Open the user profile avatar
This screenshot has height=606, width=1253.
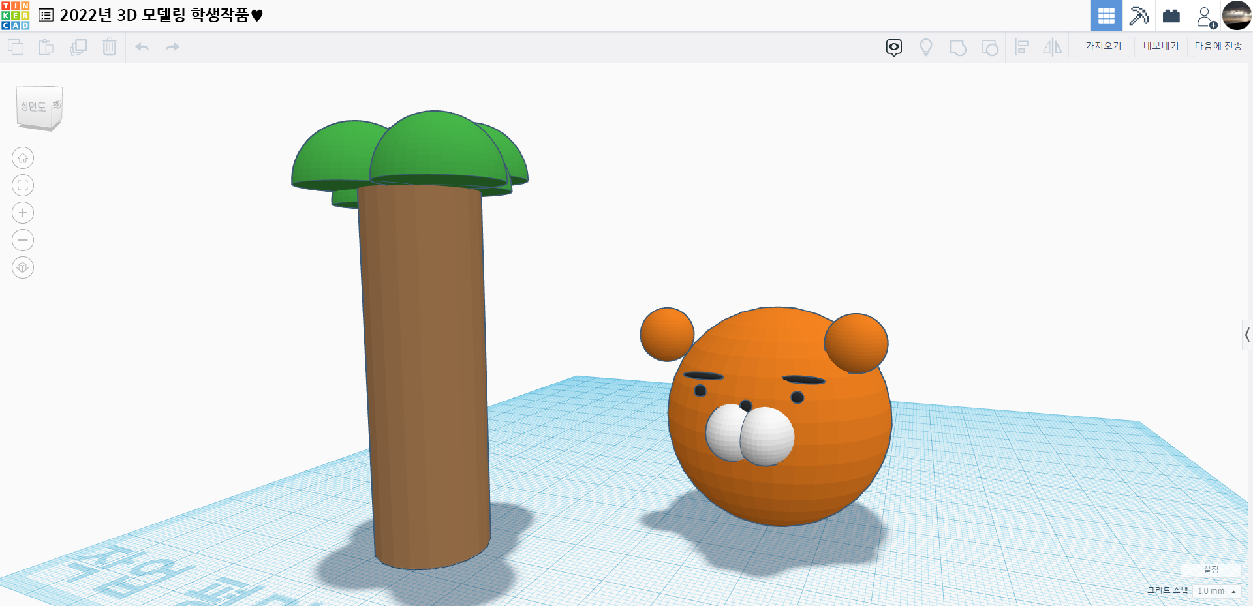(1237, 16)
